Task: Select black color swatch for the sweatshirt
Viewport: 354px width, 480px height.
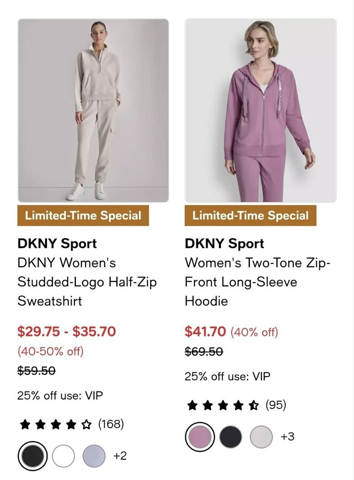Action: (x=33, y=456)
